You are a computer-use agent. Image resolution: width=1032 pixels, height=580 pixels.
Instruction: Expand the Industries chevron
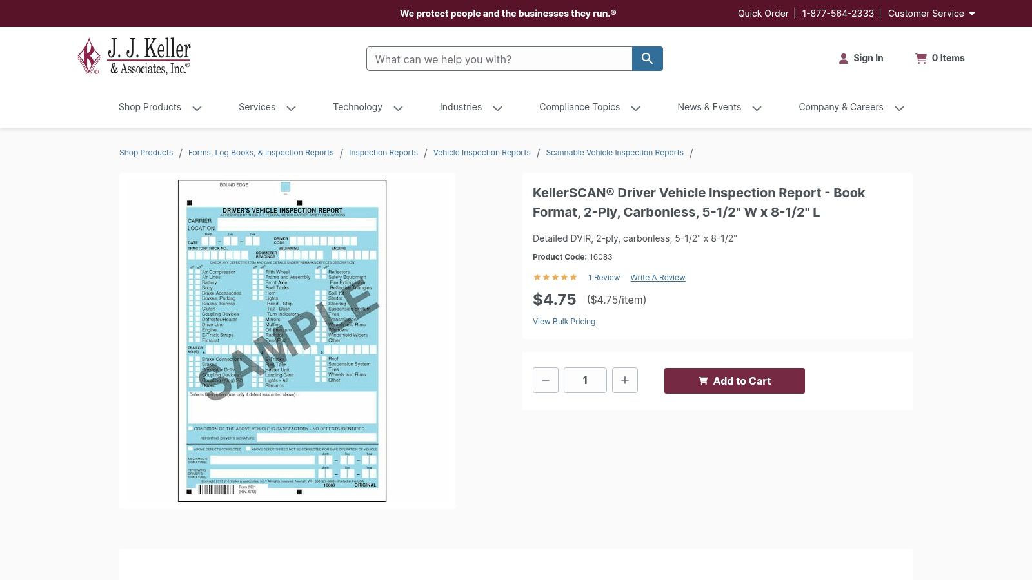(498, 108)
